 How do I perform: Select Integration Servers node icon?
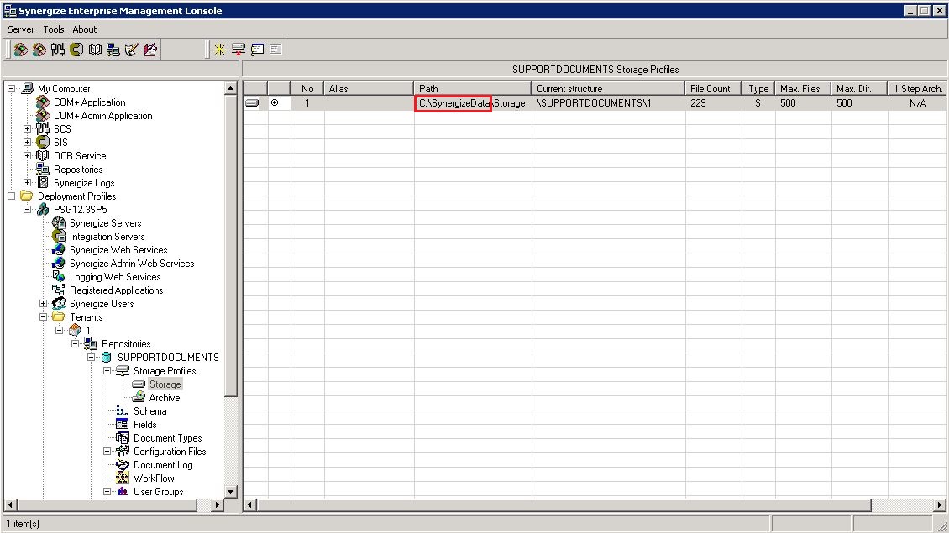59,237
